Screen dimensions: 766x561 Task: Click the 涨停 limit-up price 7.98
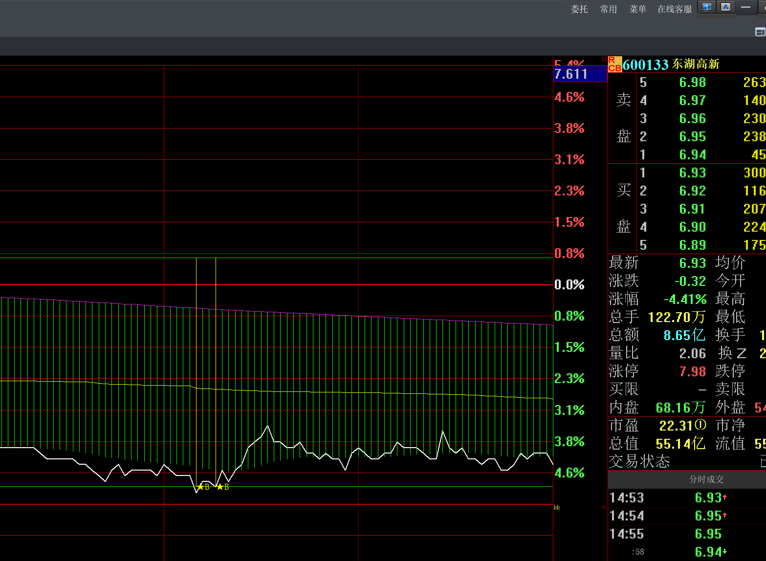pos(693,372)
